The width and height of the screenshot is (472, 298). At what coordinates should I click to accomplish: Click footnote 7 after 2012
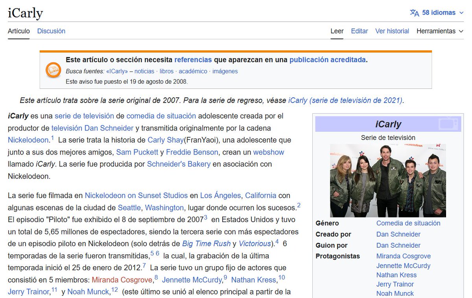pos(144,265)
